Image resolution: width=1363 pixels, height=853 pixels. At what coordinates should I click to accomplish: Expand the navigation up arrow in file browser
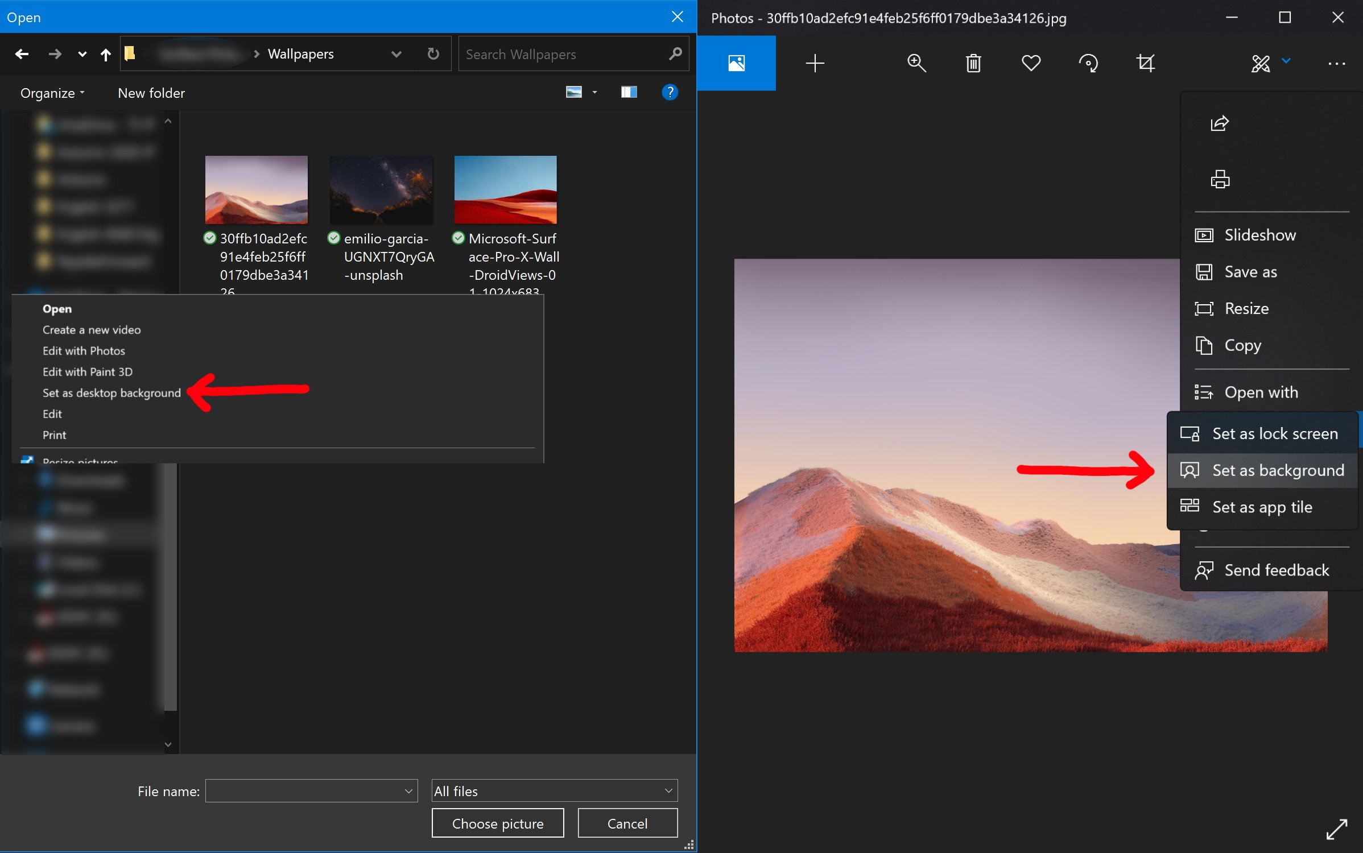click(106, 53)
